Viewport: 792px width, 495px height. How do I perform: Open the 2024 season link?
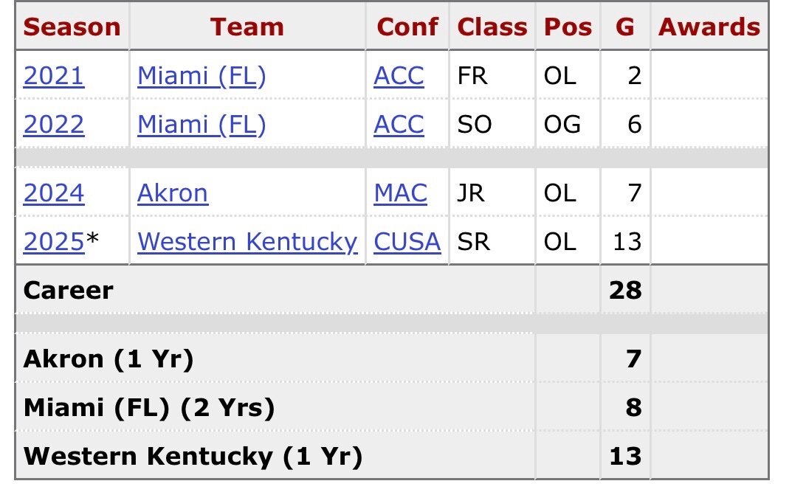point(54,193)
